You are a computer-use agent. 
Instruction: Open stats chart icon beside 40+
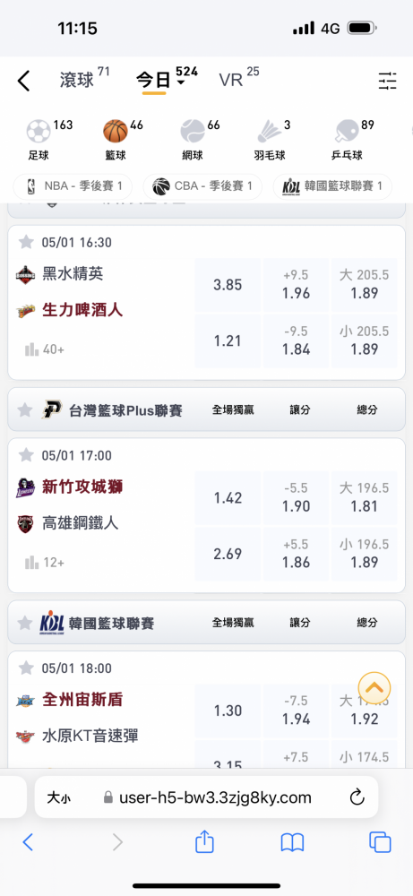[31, 349]
